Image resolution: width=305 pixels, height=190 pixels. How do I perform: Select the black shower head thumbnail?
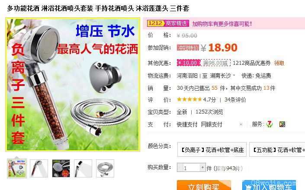[x=61, y=168]
